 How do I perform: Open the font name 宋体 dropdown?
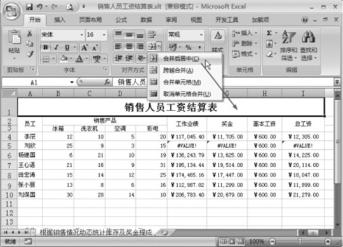pos(81,34)
